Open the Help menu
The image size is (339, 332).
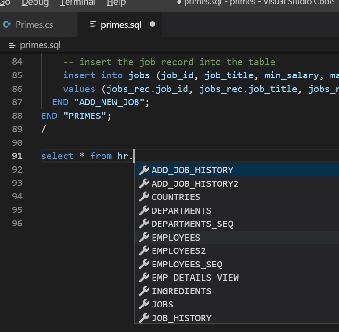click(116, 3)
